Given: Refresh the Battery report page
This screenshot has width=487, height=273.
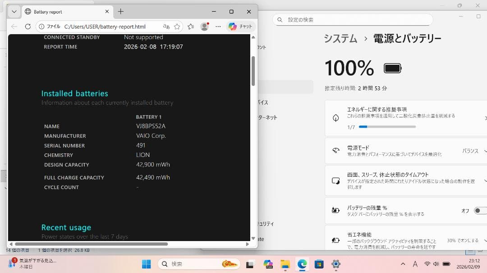Looking at the screenshot, I should (28, 27).
